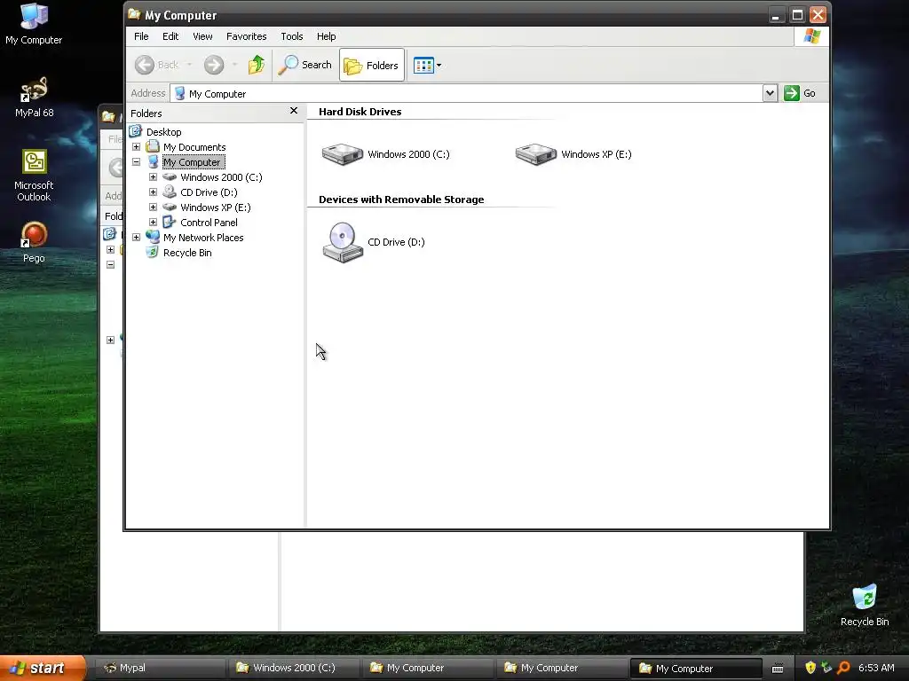Open the Search pane
Viewport: 909px width, 681px height.
(x=305, y=65)
